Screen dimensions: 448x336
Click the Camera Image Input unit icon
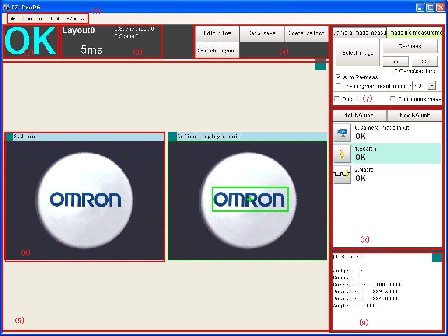coord(342,133)
